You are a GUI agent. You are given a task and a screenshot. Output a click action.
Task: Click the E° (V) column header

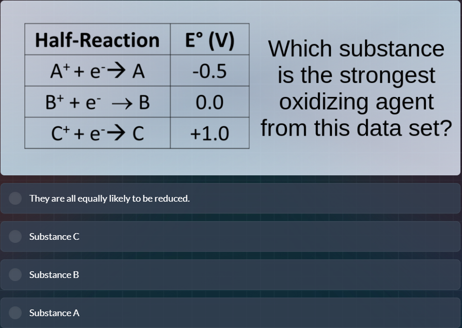209,39
